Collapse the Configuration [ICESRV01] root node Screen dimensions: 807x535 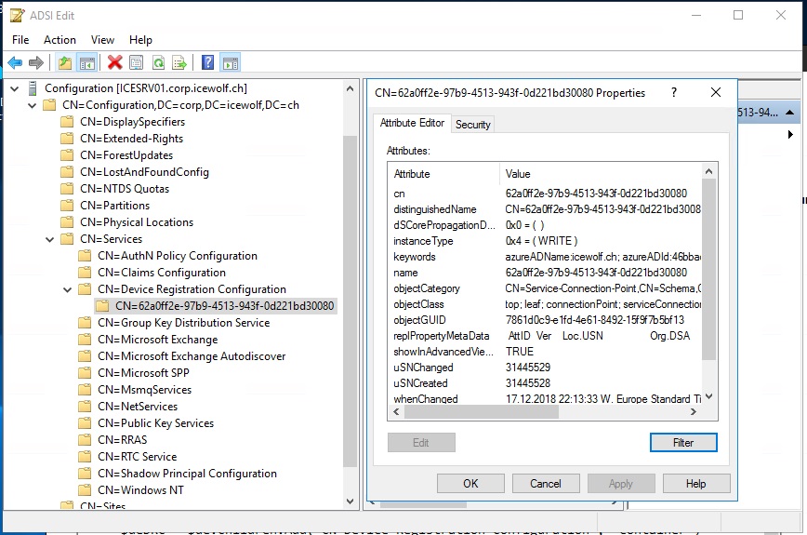click(15, 88)
